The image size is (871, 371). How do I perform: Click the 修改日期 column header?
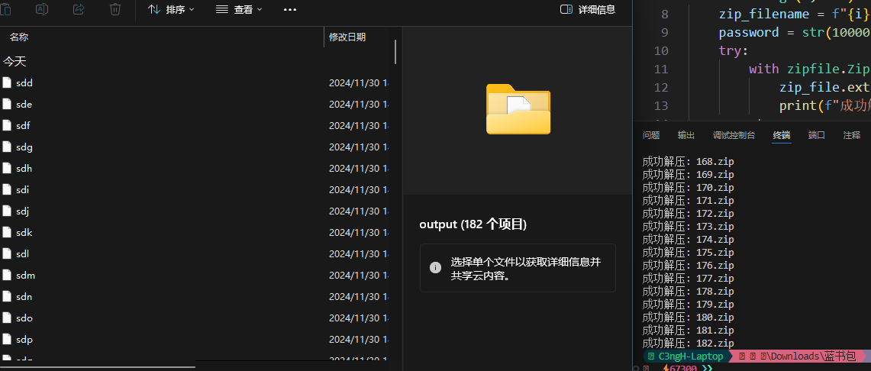(x=347, y=37)
